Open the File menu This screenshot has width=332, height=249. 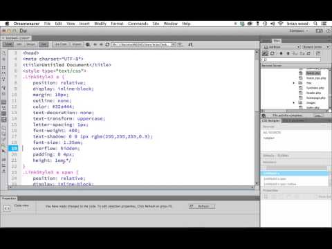click(47, 24)
